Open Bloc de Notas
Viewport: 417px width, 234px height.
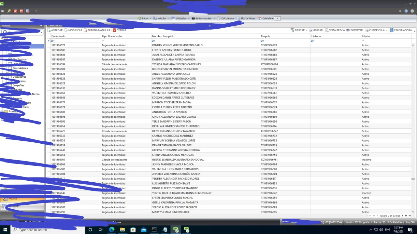tap(246, 19)
